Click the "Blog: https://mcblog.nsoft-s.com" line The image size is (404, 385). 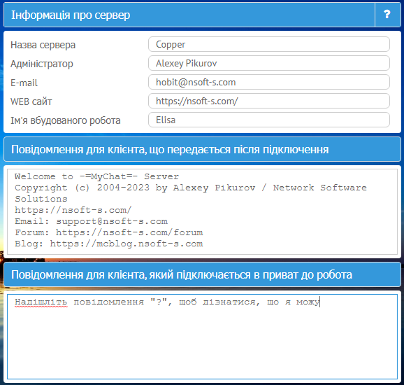[x=109, y=244]
